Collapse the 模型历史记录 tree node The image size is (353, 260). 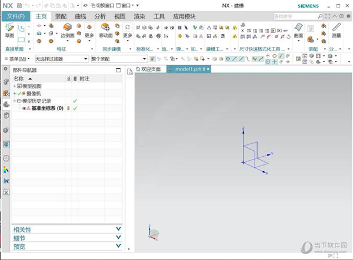(x=15, y=101)
